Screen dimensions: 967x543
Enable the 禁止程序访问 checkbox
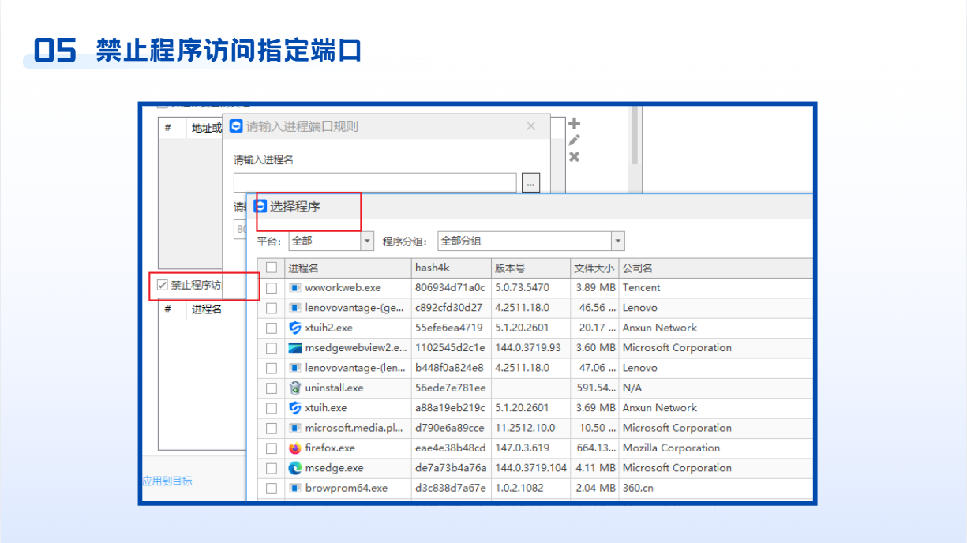163,286
